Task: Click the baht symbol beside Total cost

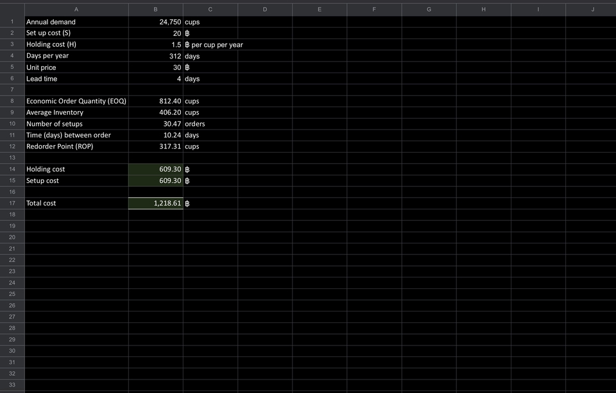Action: pos(187,204)
